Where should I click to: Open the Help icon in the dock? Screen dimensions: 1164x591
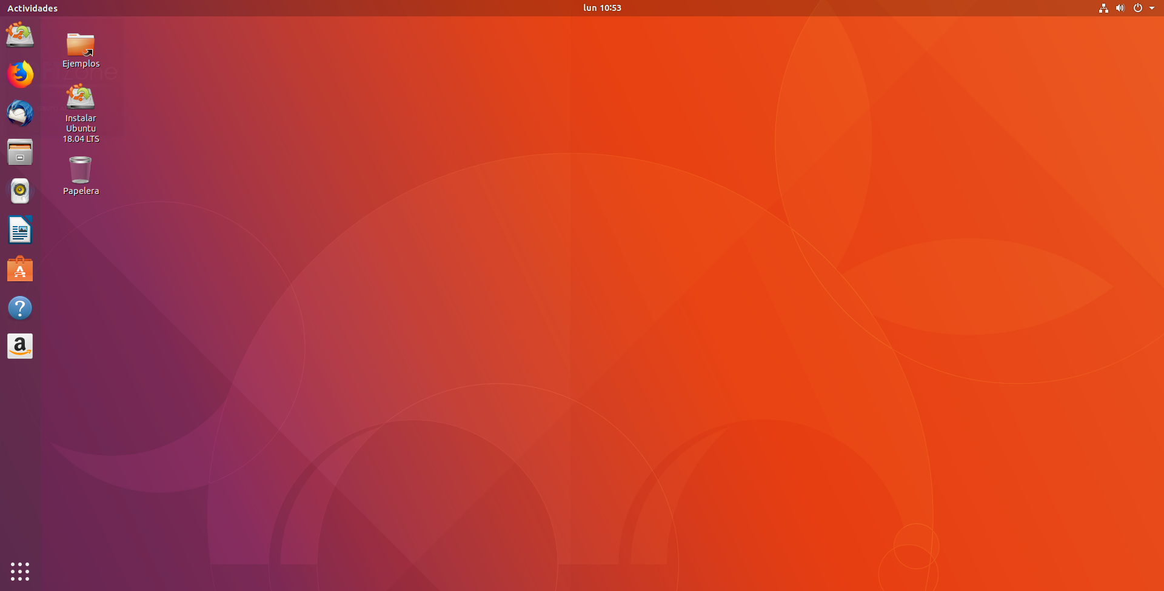click(x=20, y=308)
